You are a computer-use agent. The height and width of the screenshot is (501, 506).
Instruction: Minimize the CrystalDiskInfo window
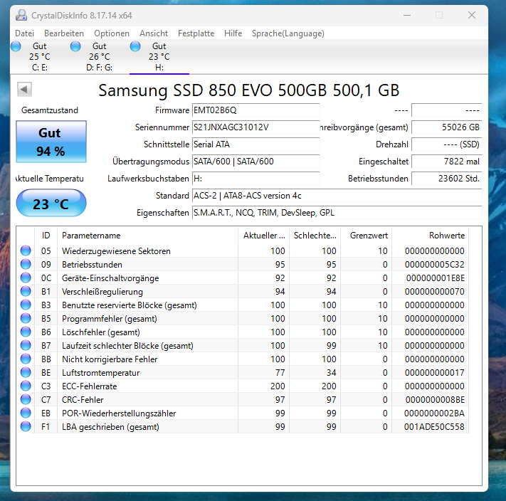(407, 15)
